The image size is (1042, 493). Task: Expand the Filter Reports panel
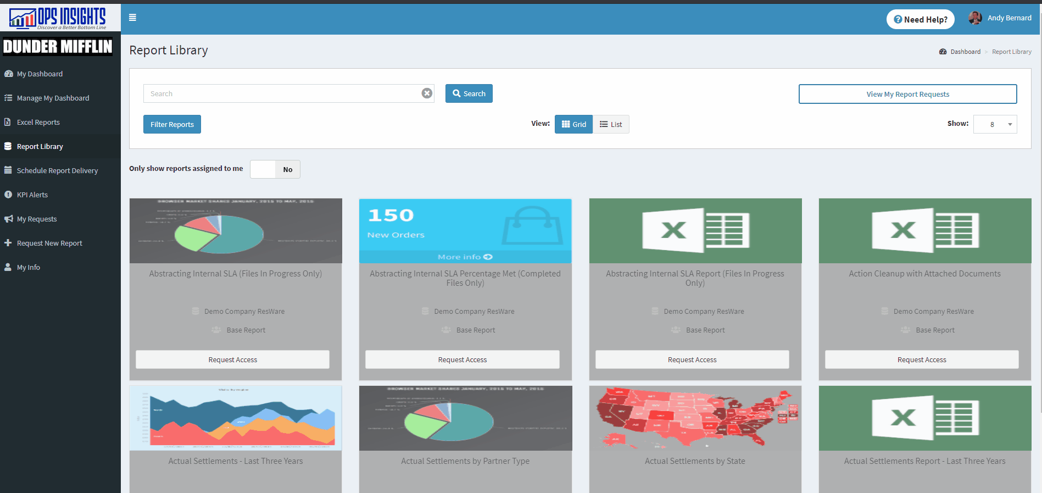pyautogui.click(x=172, y=124)
